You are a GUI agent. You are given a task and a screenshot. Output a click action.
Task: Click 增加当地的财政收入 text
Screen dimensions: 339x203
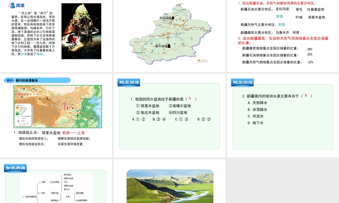[x=34, y=138]
